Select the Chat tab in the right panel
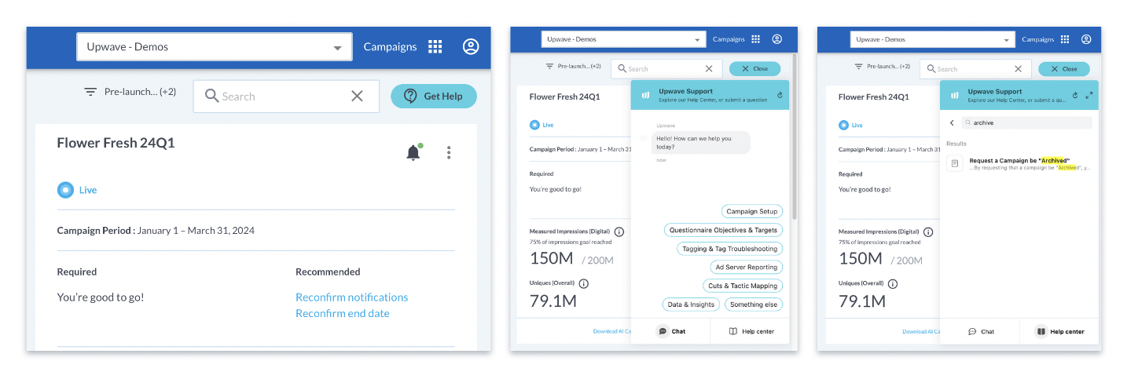 click(x=981, y=331)
